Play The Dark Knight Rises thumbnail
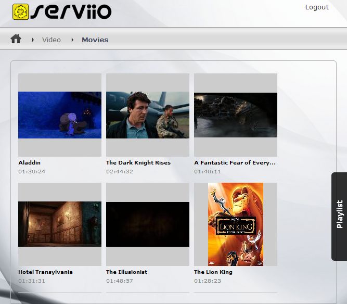This screenshot has height=304, width=347. point(148,115)
